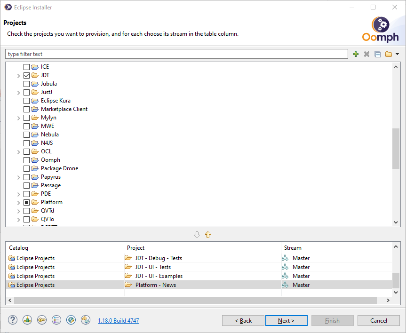This screenshot has height=333, width=406.
Task: Click the down arrow add-to-table icon
Action: tap(197, 235)
